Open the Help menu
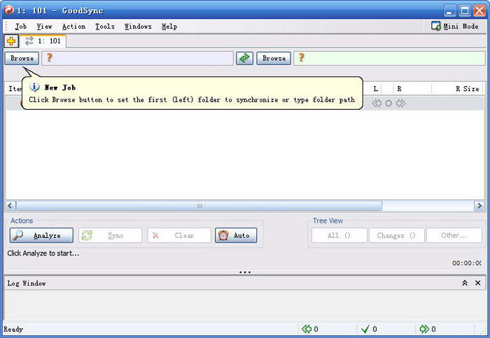This screenshot has width=490, height=338. coord(169,27)
